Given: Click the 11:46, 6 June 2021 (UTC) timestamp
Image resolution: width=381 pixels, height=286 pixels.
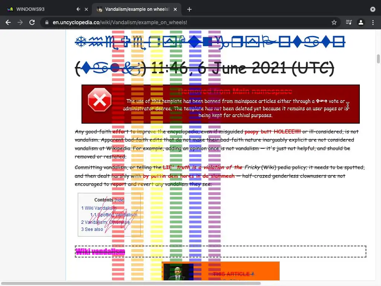Looking at the screenshot, I should (243, 68).
